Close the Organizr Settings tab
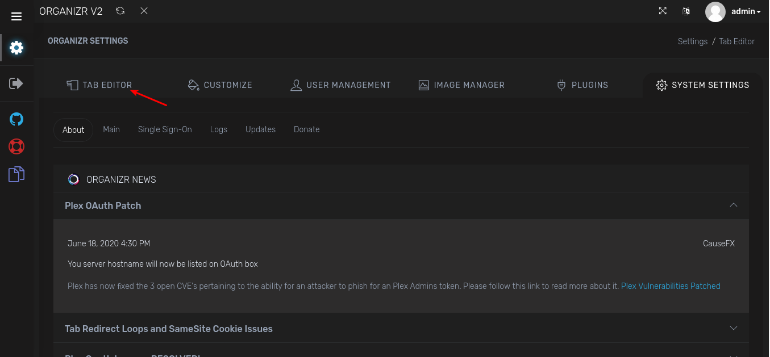The height and width of the screenshot is (357, 770). 144,11
